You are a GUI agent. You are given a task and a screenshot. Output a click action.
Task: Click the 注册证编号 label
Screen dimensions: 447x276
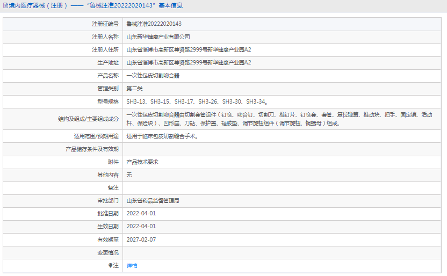(x=105, y=24)
